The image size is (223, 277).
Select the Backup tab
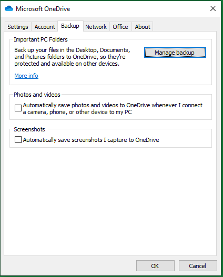[70, 26]
